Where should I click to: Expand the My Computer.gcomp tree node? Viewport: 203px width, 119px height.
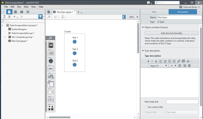[5, 37]
